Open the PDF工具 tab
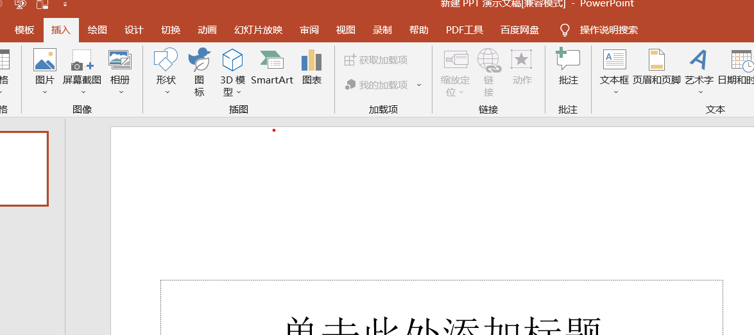The width and height of the screenshot is (754, 335). (x=465, y=30)
